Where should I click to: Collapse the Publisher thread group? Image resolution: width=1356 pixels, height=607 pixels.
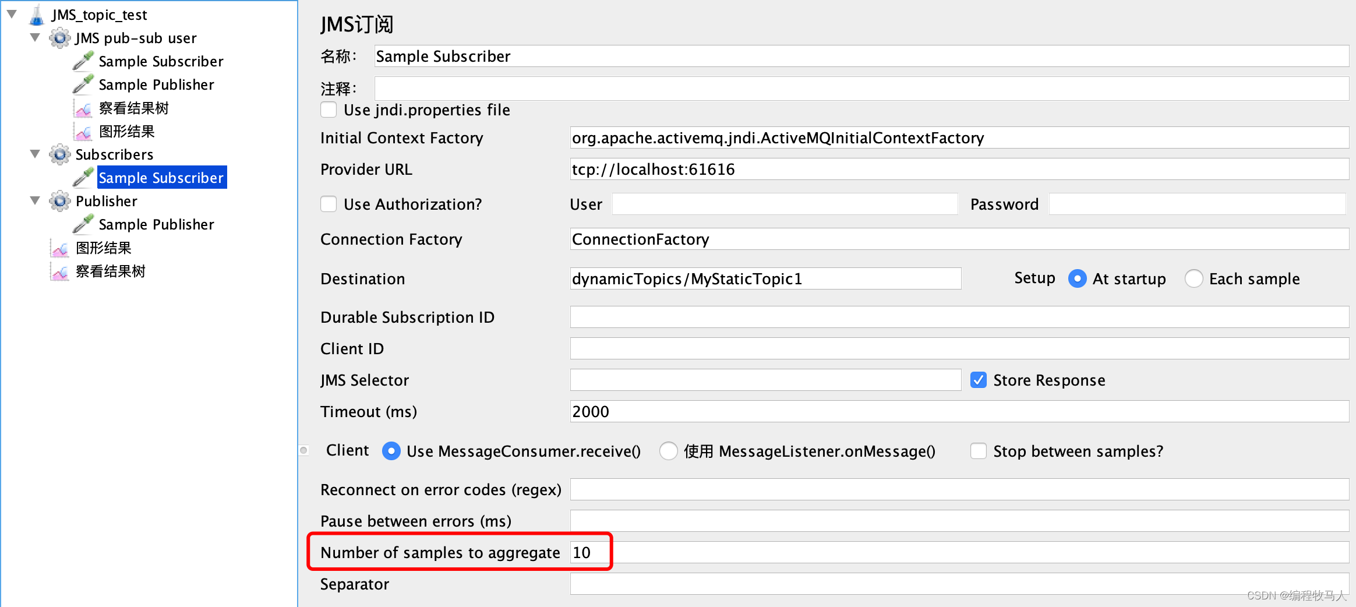[35, 200]
